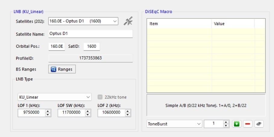Click the Satellite Name text field
Screen dimensions: 274x137
(90, 34)
